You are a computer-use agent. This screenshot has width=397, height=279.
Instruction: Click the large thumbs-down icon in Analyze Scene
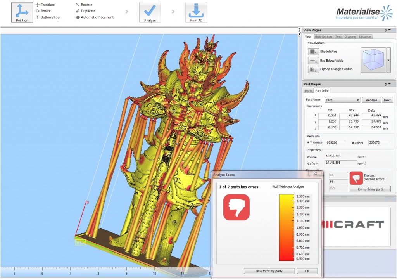pos(236,207)
